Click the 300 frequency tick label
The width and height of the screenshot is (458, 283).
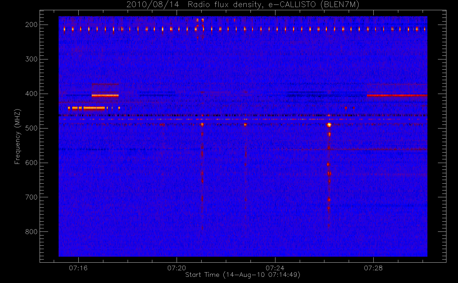(x=31, y=59)
